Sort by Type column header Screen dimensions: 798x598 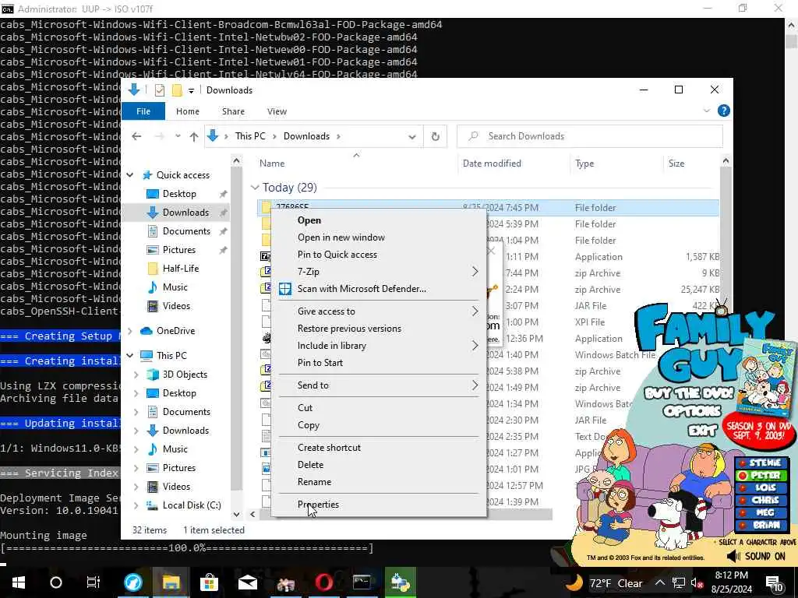tap(616, 164)
